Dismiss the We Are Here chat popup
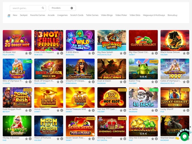 pyautogui.click(x=190, y=127)
